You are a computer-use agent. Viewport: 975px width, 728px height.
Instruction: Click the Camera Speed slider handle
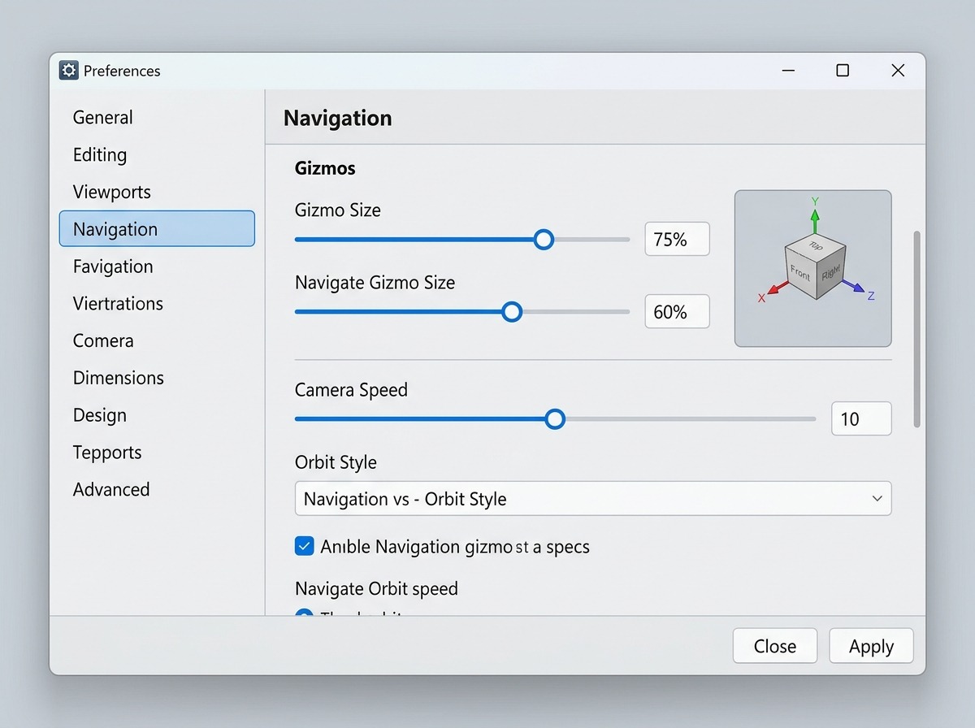[x=555, y=418]
